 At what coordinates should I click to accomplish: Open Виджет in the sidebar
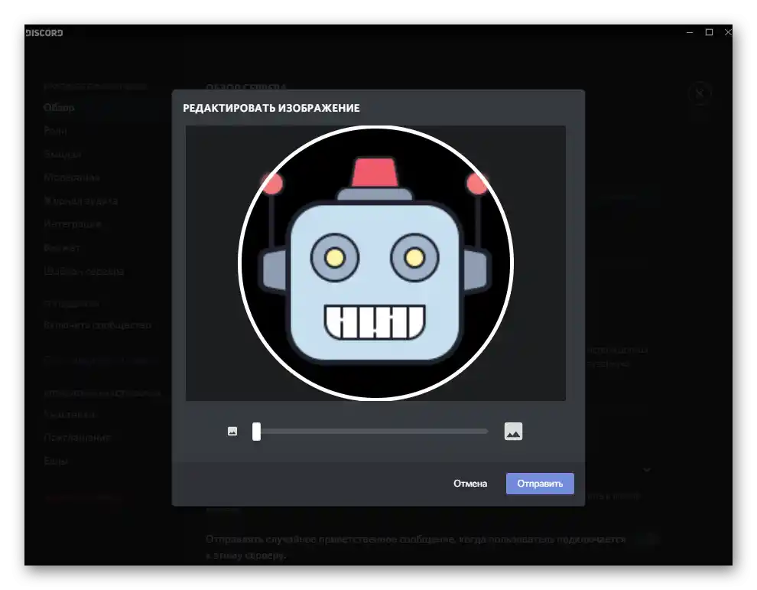[62, 247]
